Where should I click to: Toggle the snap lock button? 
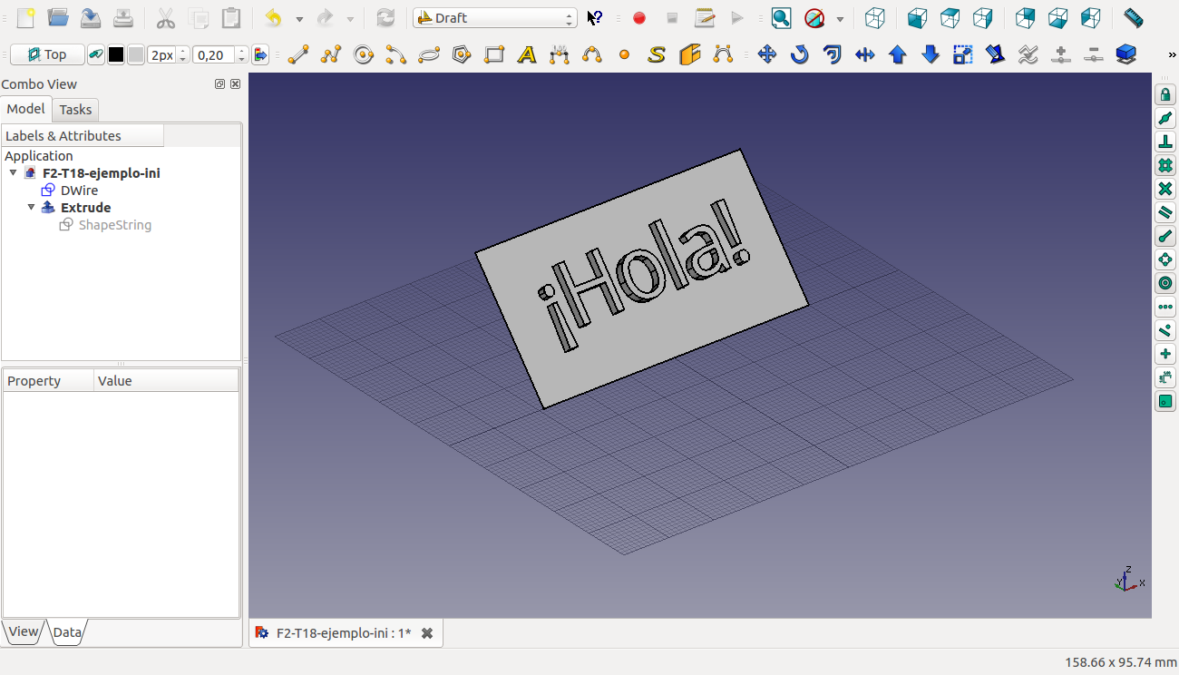pyautogui.click(x=1165, y=95)
